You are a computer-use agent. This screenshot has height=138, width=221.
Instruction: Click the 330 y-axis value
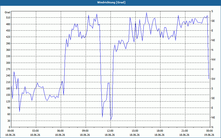click(x=8, y=56)
